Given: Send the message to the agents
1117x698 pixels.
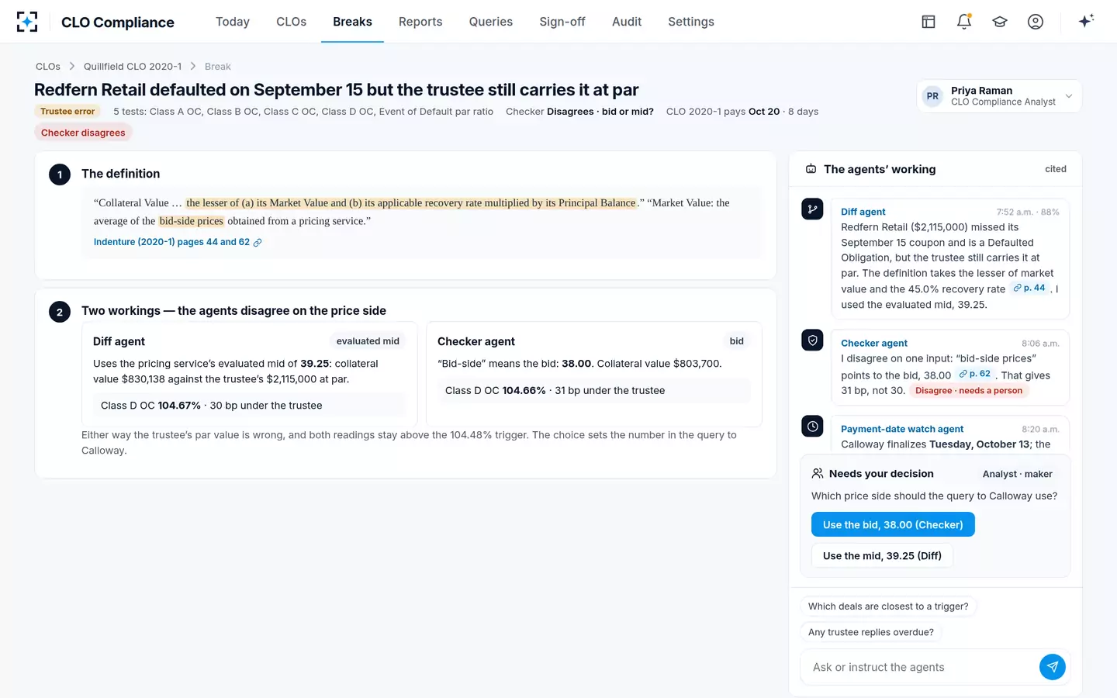Looking at the screenshot, I should point(1052,667).
